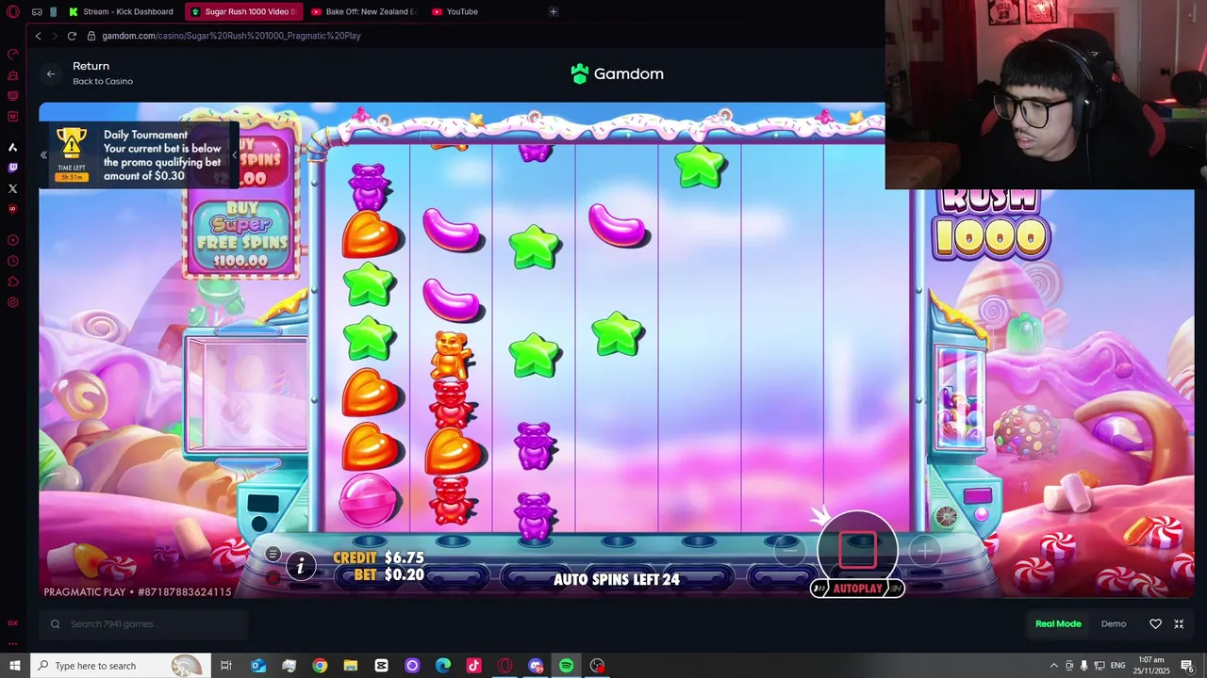This screenshot has height=678, width=1207.
Task: Open Google Chrome from the taskbar
Action: click(x=320, y=666)
